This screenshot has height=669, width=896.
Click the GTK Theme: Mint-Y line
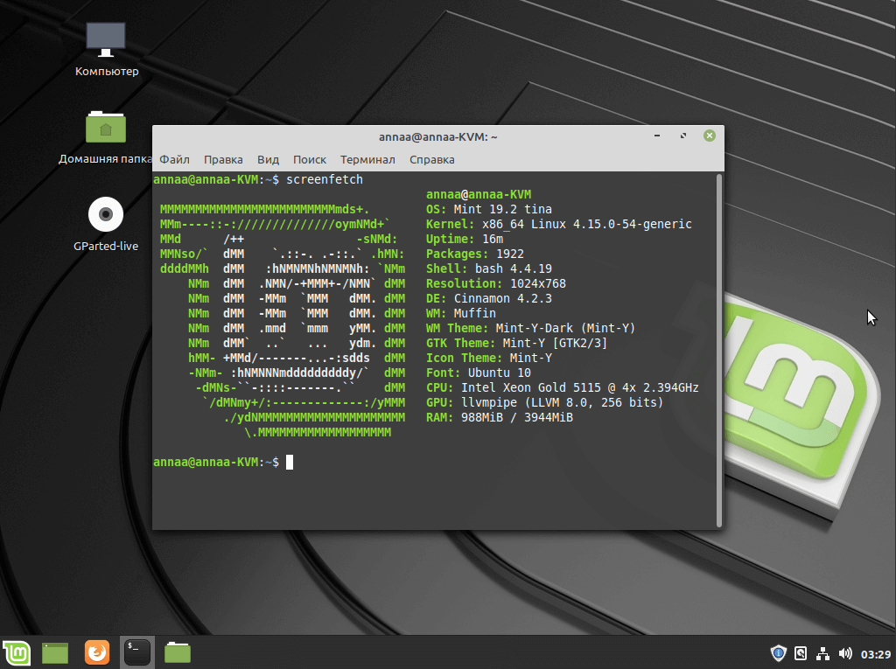[517, 343]
